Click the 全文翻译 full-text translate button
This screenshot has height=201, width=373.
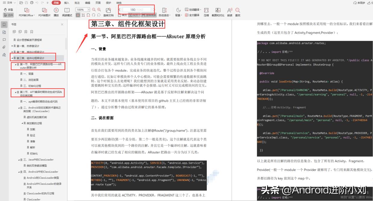tap(194, 14)
